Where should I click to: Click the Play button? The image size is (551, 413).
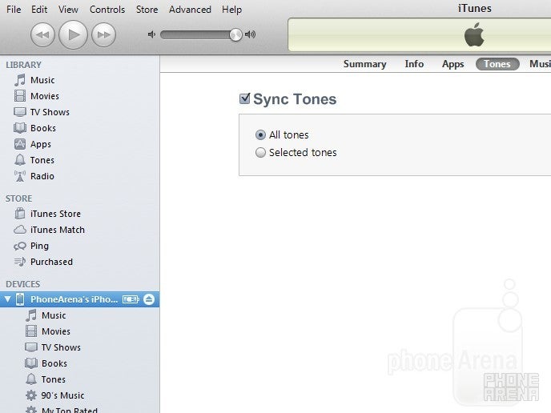click(73, 34)
